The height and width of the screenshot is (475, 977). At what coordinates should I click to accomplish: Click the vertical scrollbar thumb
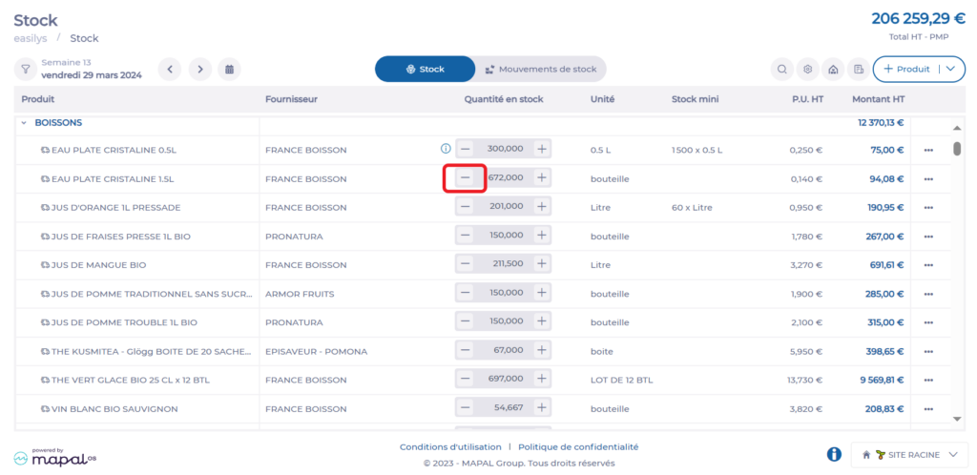click(x=957, y=149)
